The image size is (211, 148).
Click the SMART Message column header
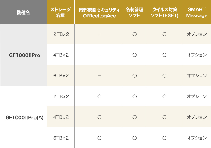pyautogui.click(x=197, y=13)
